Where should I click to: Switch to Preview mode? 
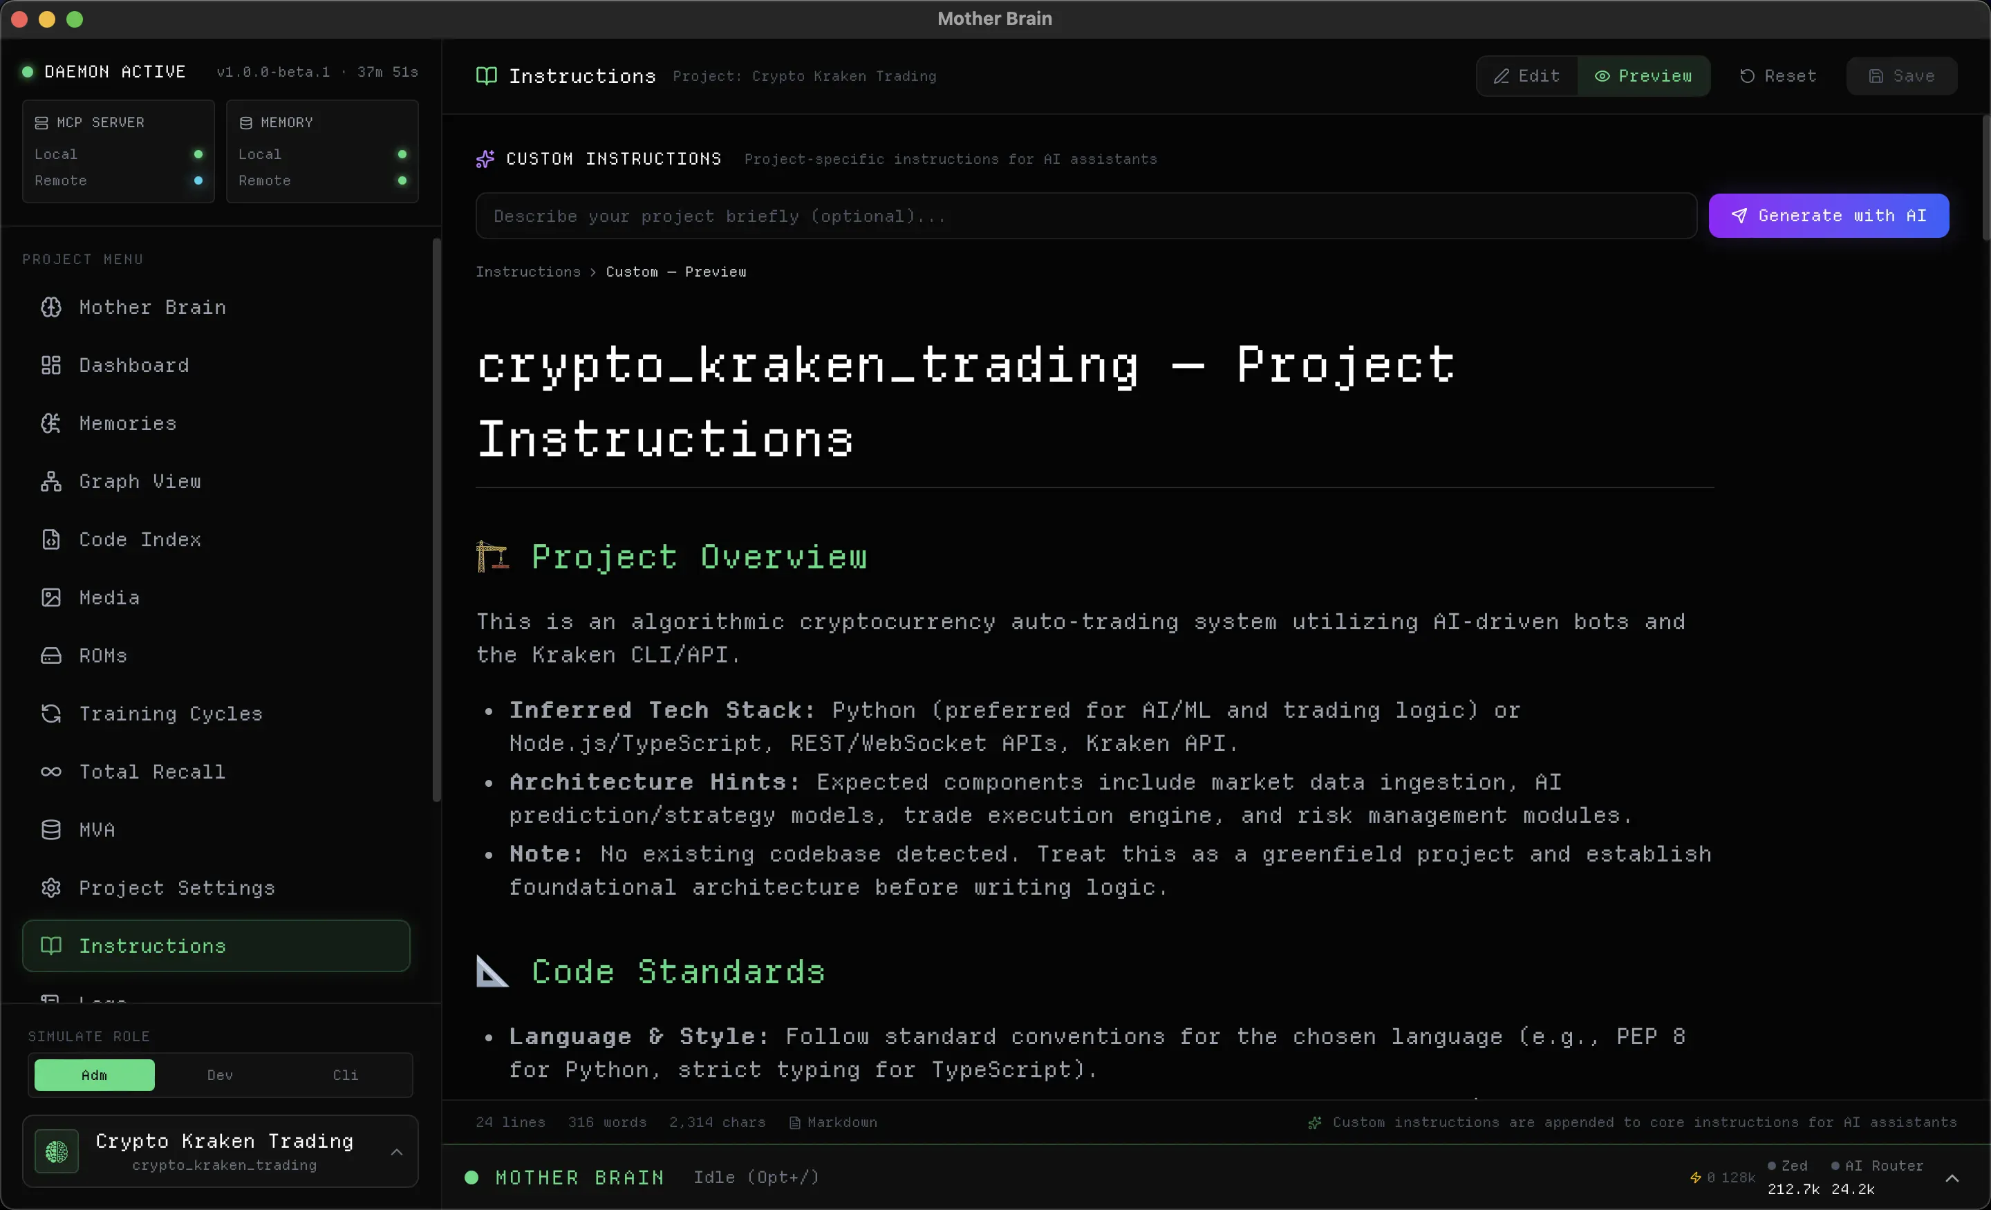1643,76
